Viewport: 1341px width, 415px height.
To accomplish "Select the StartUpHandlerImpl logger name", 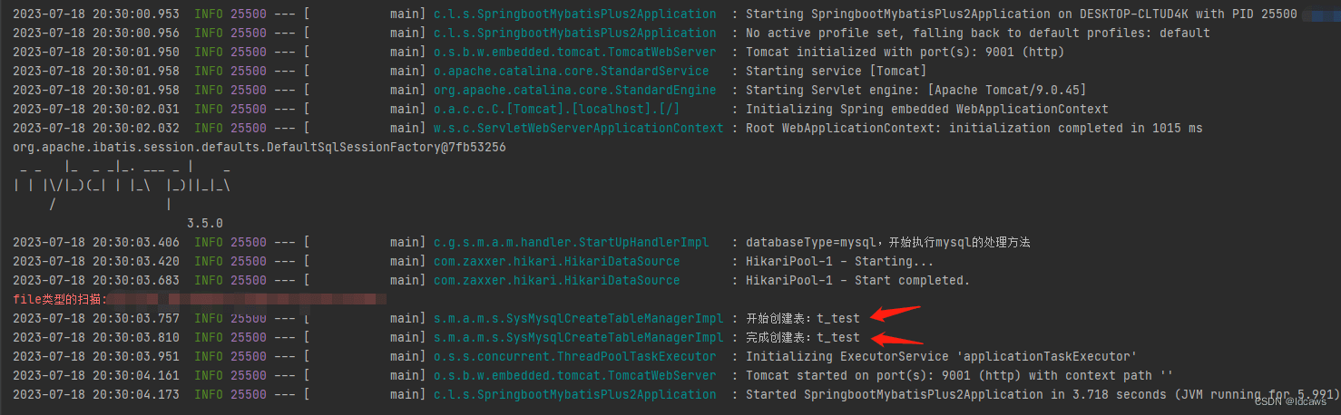I will tap(571, 242).
